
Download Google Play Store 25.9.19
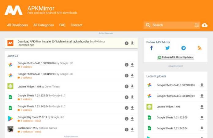(x=132, y=119)
